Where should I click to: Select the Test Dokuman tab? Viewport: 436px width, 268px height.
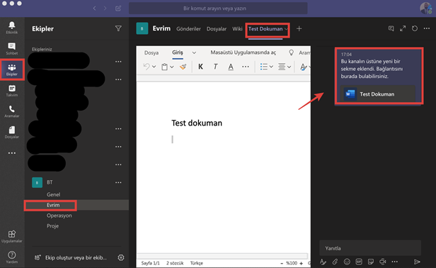[x=265, y=28]
